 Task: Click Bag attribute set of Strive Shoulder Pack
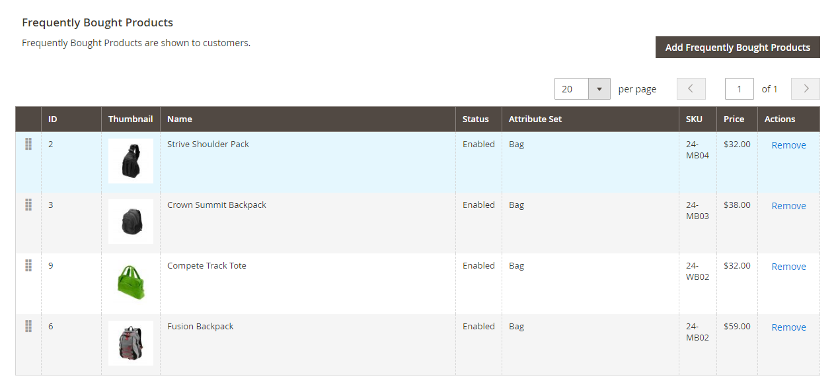(516, 144)
